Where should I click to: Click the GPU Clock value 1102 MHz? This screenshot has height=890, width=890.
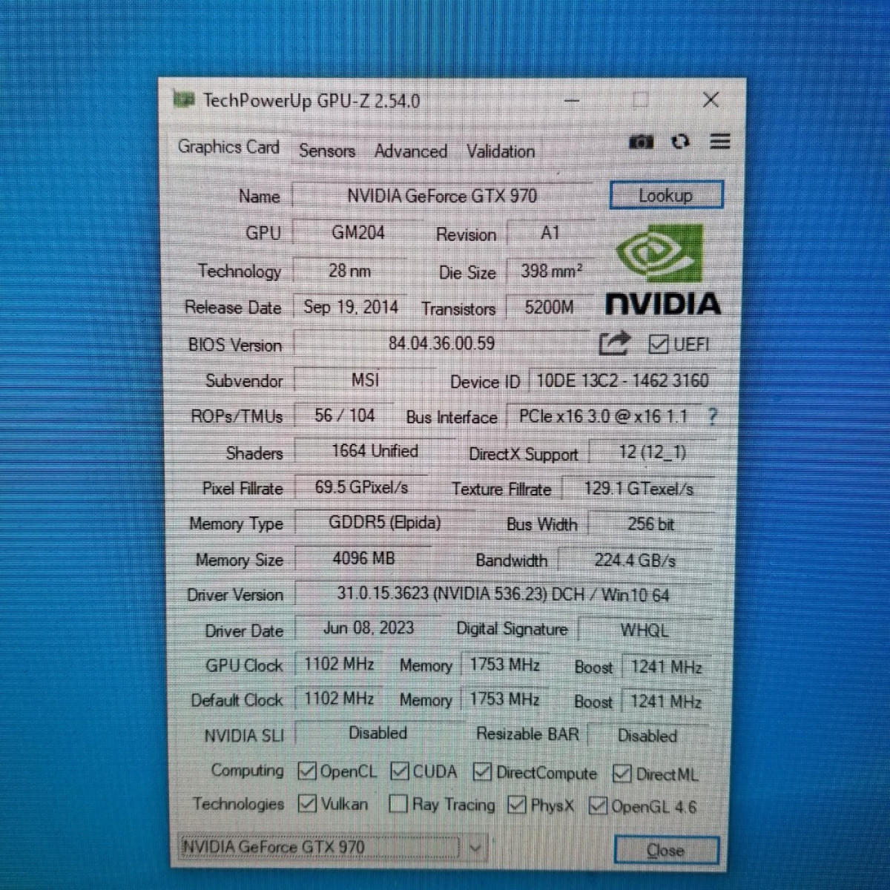[340, 664]
